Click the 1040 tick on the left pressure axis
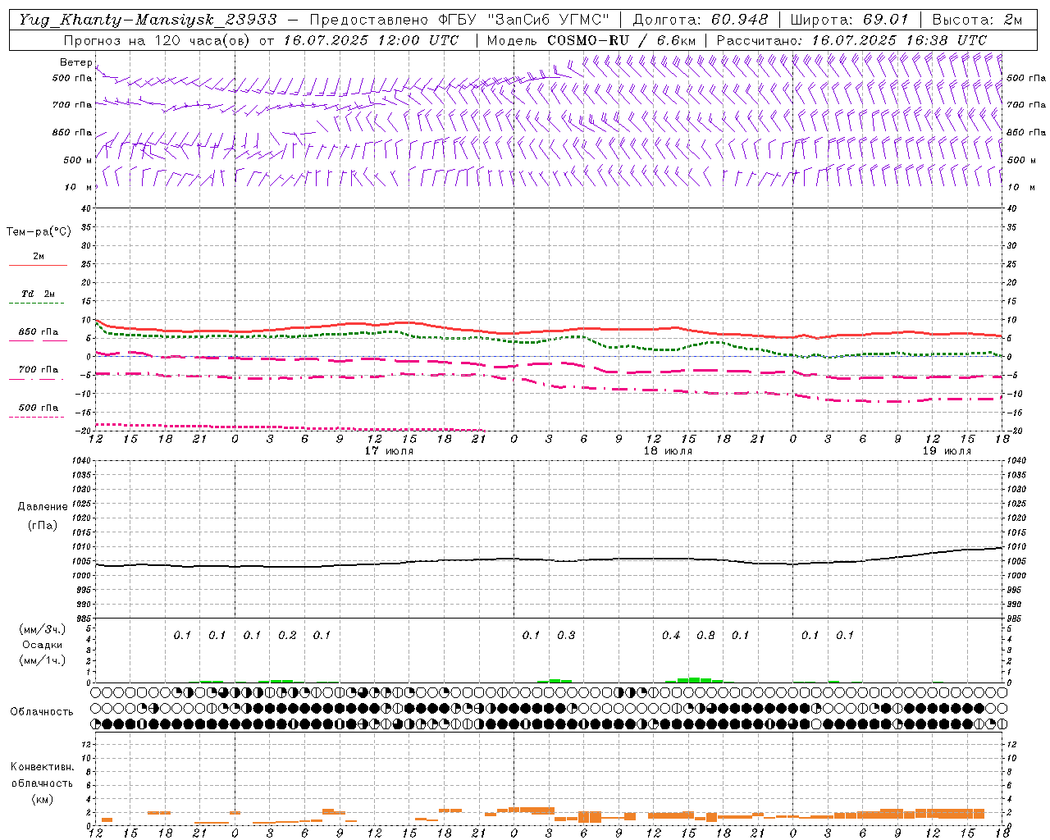 click(83, 460)
